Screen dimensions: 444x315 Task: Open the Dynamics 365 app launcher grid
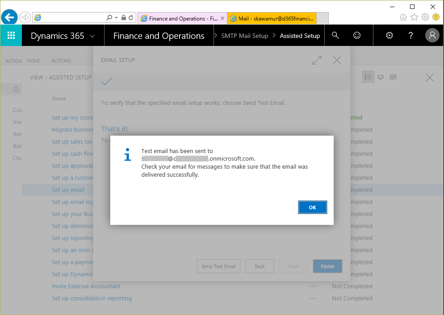[11, 35]
